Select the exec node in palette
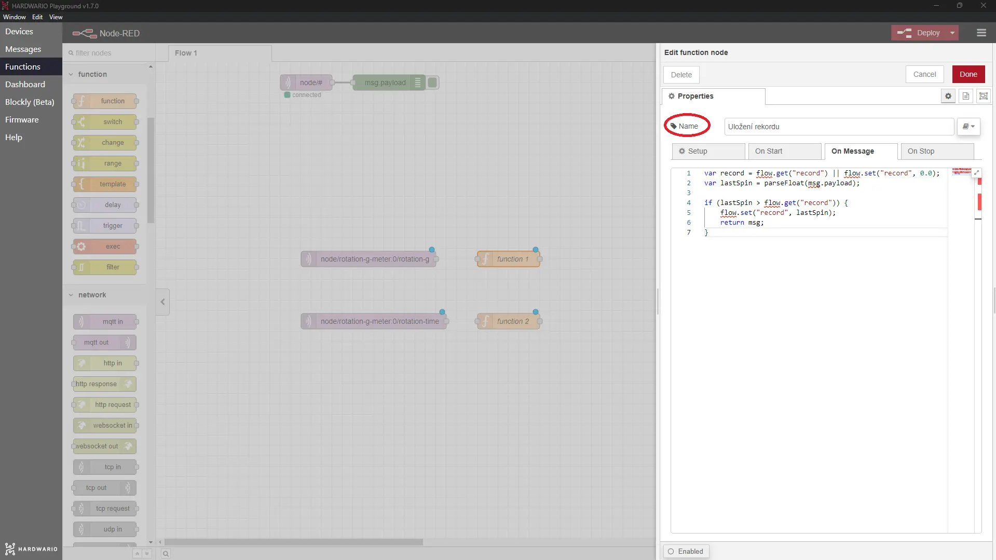 click(x=105, y=247)
